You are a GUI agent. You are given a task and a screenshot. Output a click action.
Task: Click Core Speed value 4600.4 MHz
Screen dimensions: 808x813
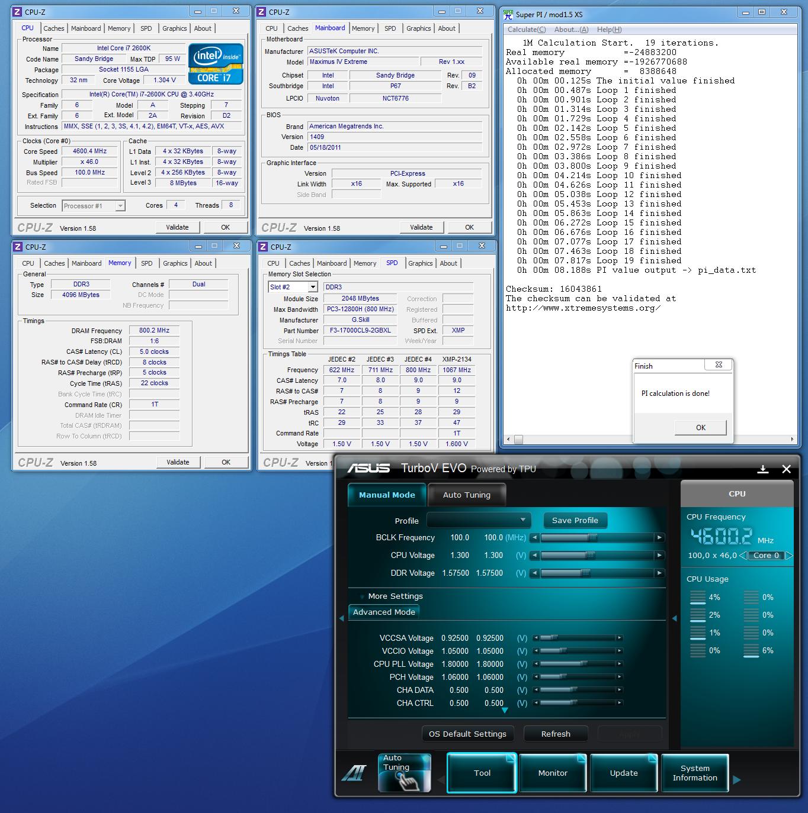tap(89, 151)
